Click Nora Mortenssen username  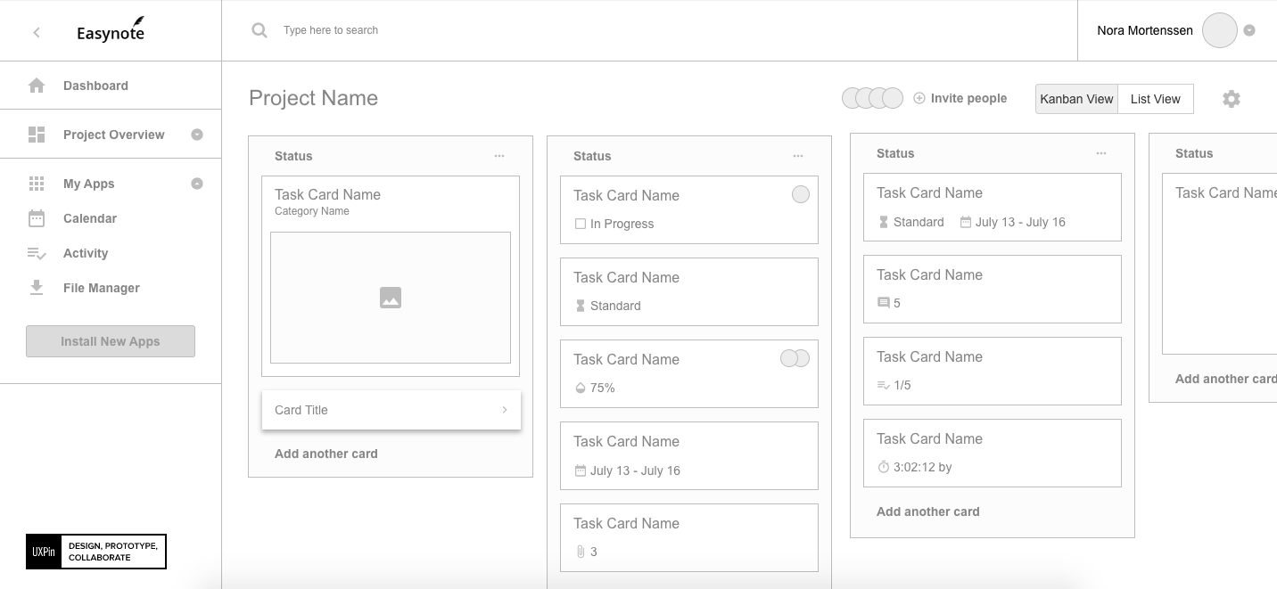tap(1145, 30)
